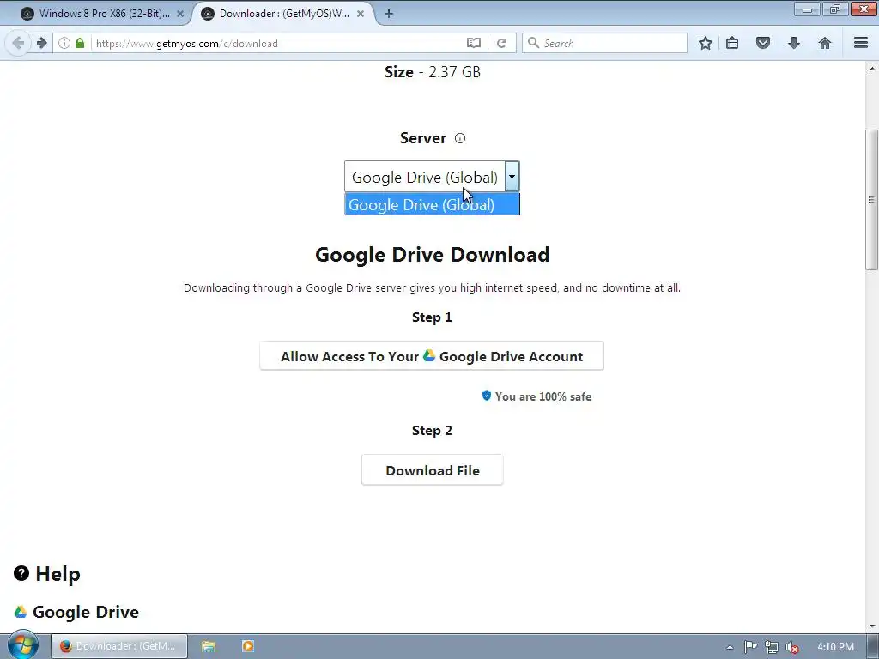Open Action Center flag icon
879x659 pixels.
click(x=750, y=647)
